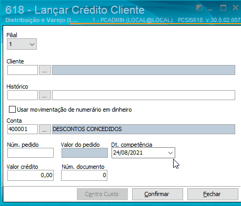Click the Histórico code input field
Screen dimensions: 241x206
23,95
